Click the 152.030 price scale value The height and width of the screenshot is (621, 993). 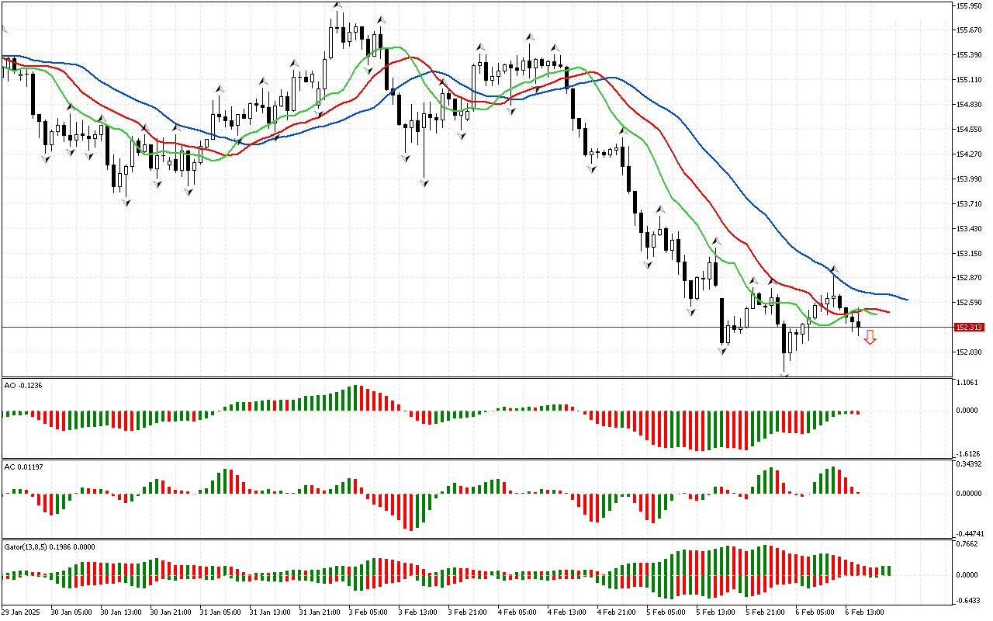(969, 352)
